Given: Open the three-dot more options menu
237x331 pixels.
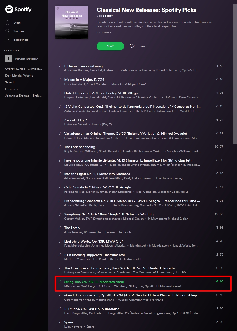Looking at the screenshot, I should tap(143, 46).
